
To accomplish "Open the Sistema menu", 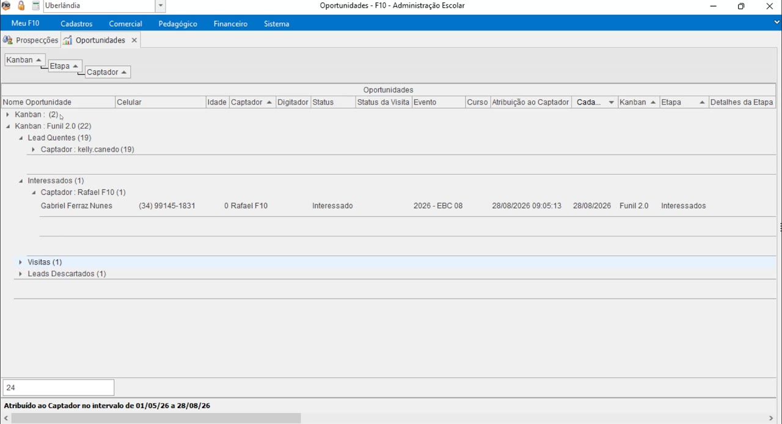I will click(x=277, y=23).
